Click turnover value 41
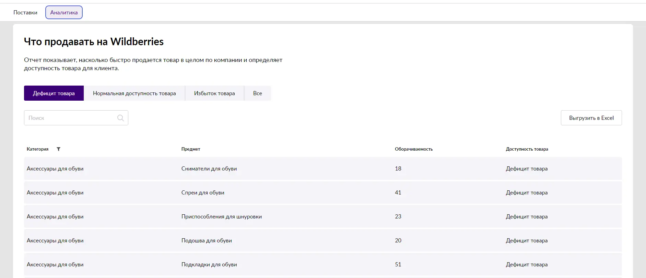The width and height of the screenshot is (646, 278). (x=398, y=192)
